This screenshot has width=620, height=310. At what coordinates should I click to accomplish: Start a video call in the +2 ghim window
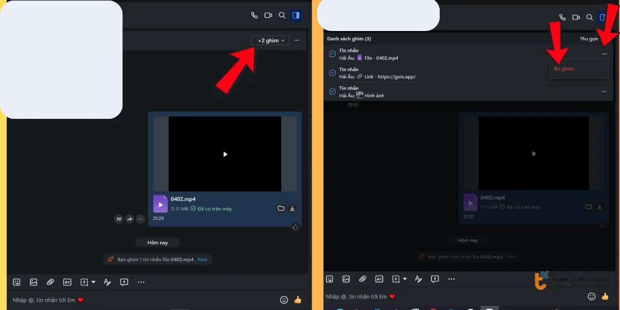point(268,16)
